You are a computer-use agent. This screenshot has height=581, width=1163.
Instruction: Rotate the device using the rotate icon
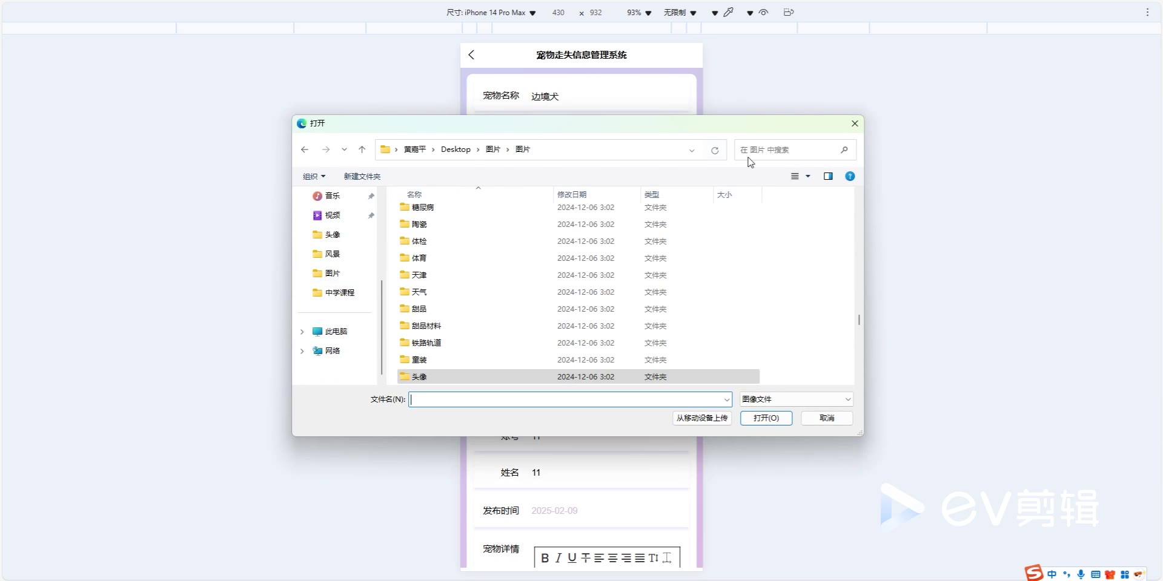tap(788, 12)
